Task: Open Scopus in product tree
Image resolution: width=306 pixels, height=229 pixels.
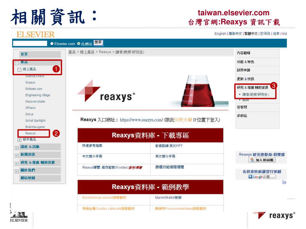Action: (30, 82)
